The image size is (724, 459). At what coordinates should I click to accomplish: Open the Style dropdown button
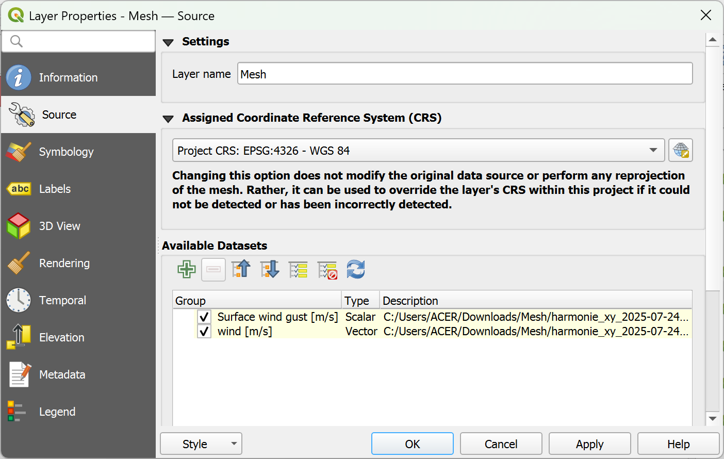point(201,444)
